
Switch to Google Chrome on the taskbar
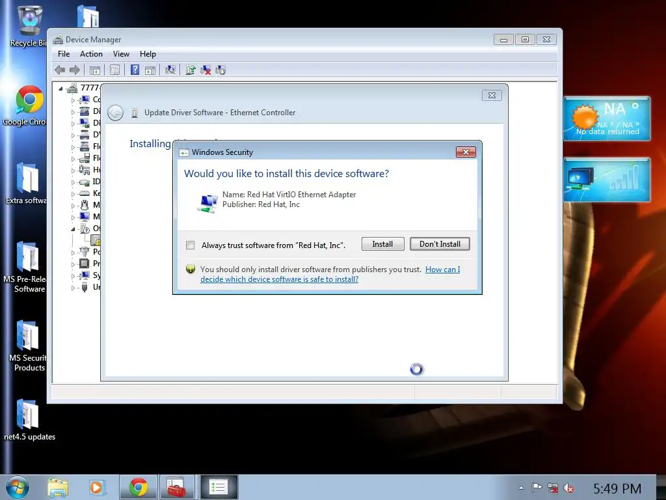pyautogui.click(x=139, y=487)
